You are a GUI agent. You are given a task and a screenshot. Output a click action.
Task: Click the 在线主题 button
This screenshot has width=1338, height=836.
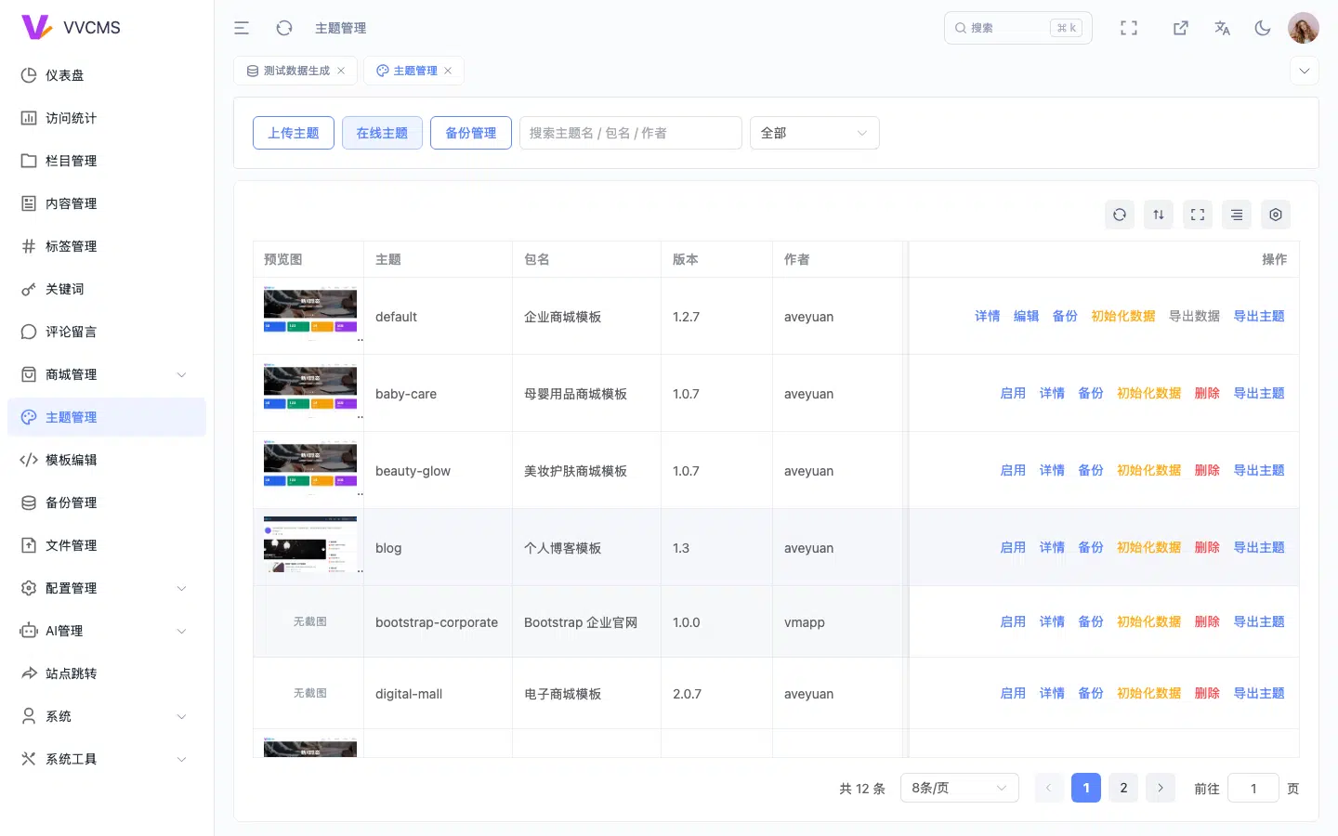(382, 133)
